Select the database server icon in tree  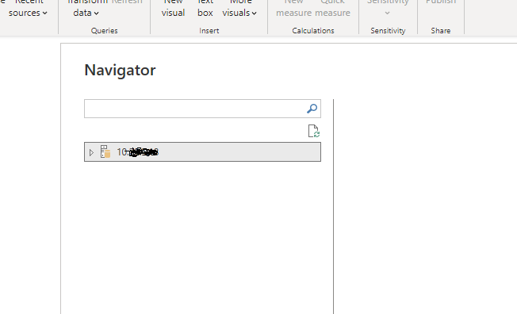click(105, 151)
